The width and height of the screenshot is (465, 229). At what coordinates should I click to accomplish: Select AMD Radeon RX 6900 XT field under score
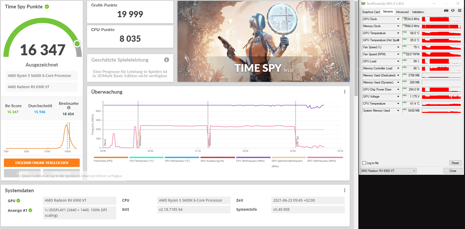[x=42, y=87]
